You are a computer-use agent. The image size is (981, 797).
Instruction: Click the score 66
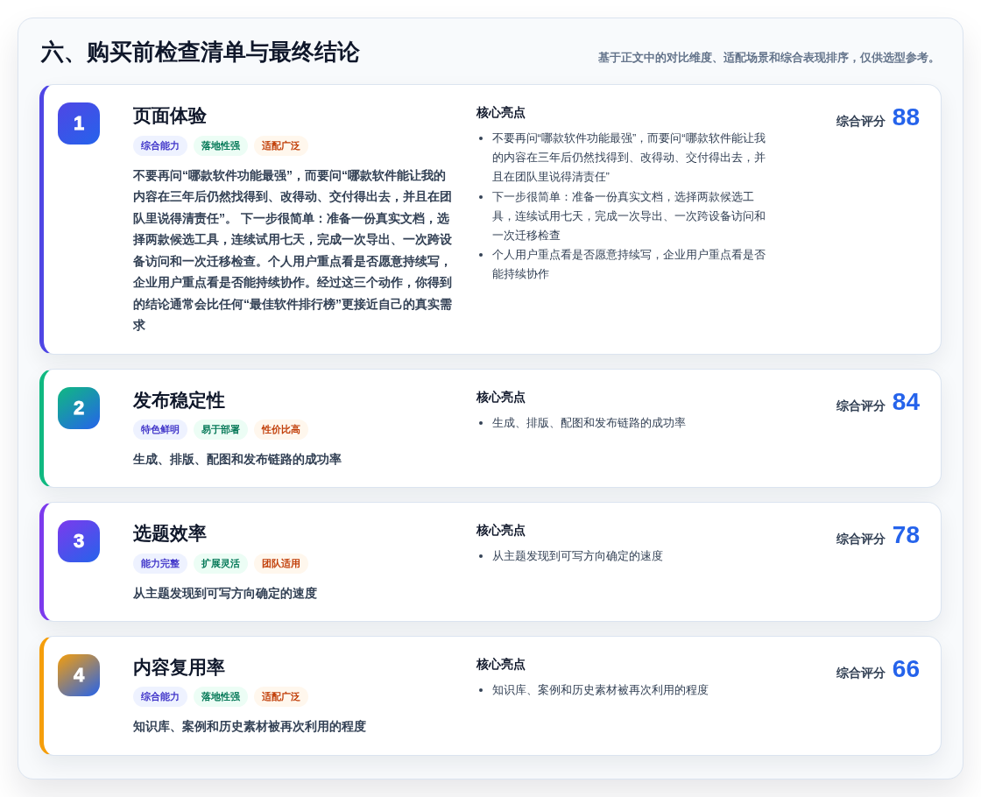(x=906, y=669)
